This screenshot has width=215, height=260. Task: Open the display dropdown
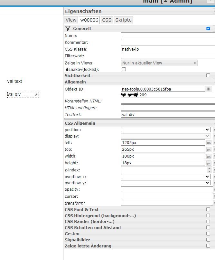coord(166,136)
